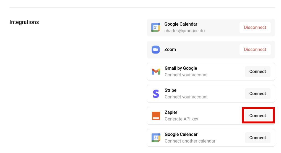Connect another Google Calendar
The width and height of the screenshot is (281, 153).
(257, 138)
